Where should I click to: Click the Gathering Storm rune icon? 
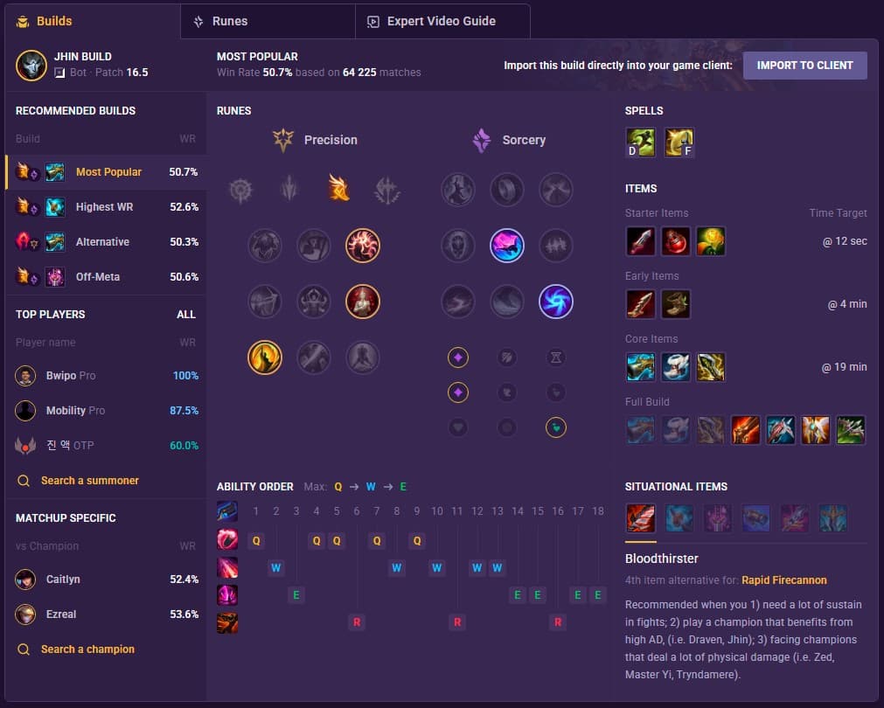coord(555,302)
